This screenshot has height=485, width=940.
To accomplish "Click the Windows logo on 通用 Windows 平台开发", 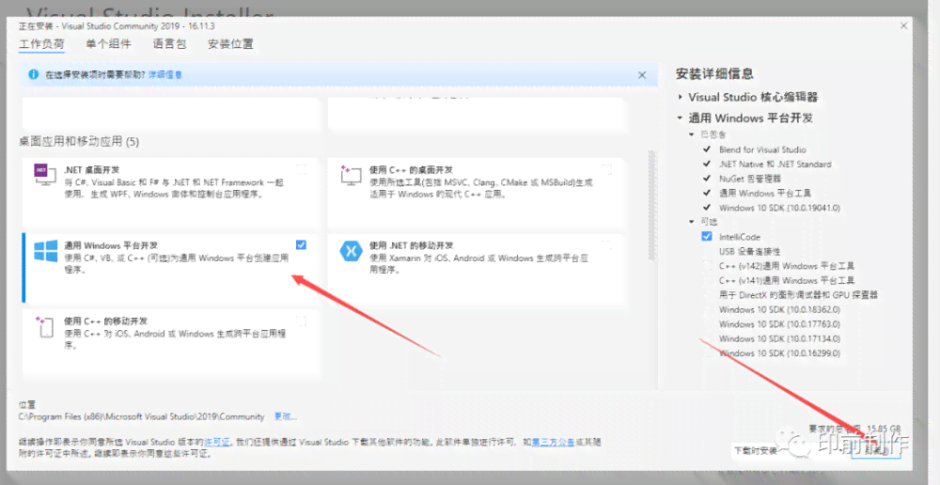I will [45, 251].
